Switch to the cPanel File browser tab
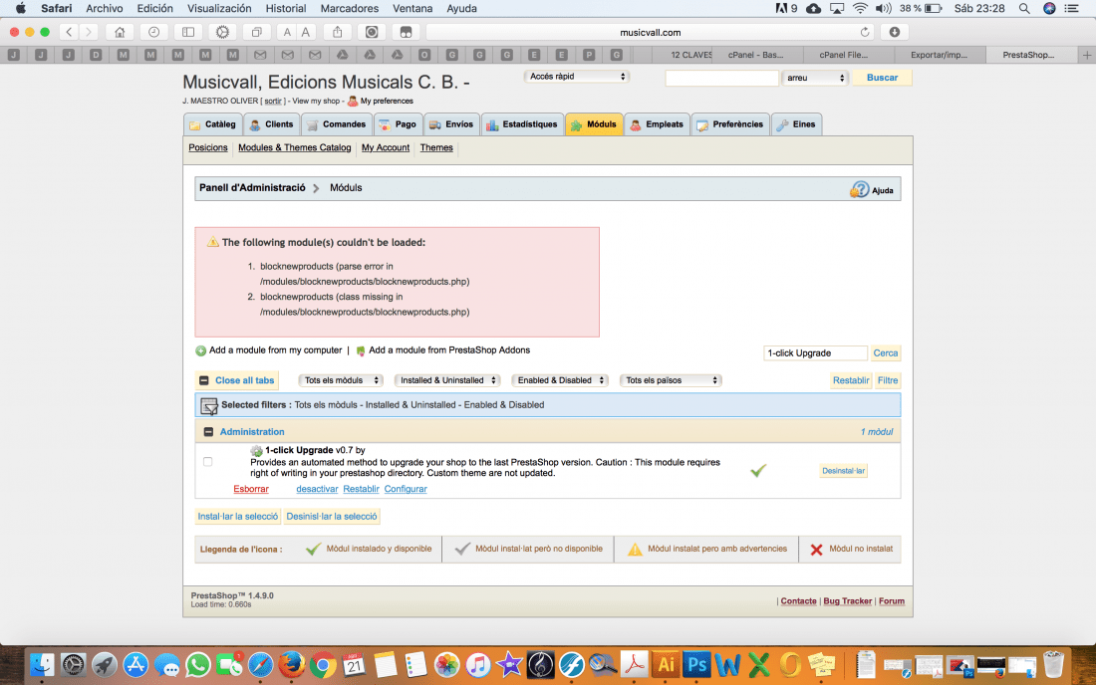The image size is (1096, 685). (x=843, y=55)
